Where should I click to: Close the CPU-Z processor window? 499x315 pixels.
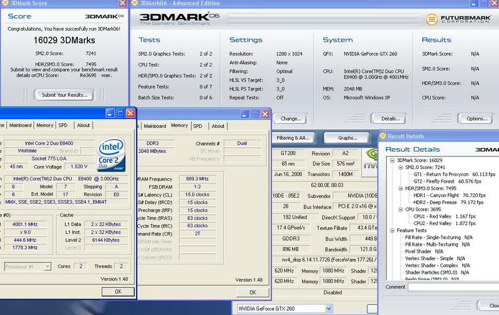(x=130, y=114)
